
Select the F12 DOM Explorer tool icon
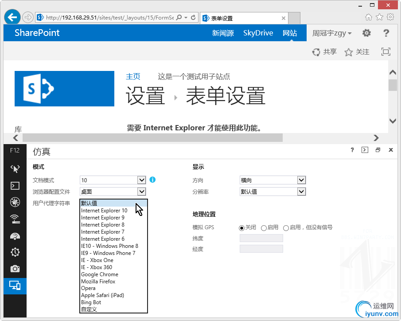[15, 168]
